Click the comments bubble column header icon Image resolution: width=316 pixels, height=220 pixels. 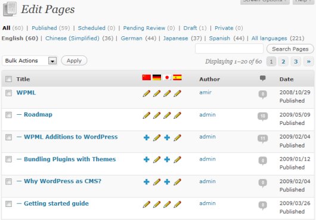tap(262, 78)
